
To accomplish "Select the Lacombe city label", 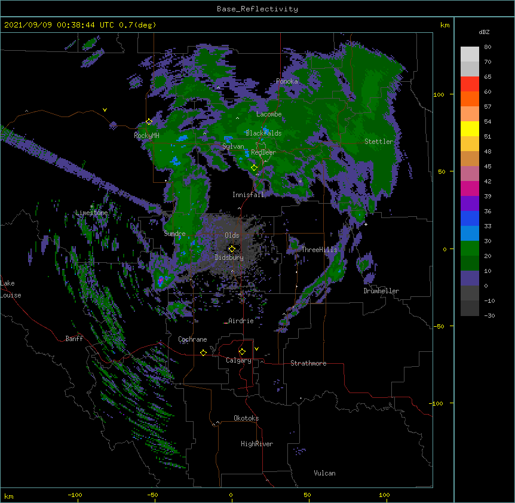I will [269, 114].
